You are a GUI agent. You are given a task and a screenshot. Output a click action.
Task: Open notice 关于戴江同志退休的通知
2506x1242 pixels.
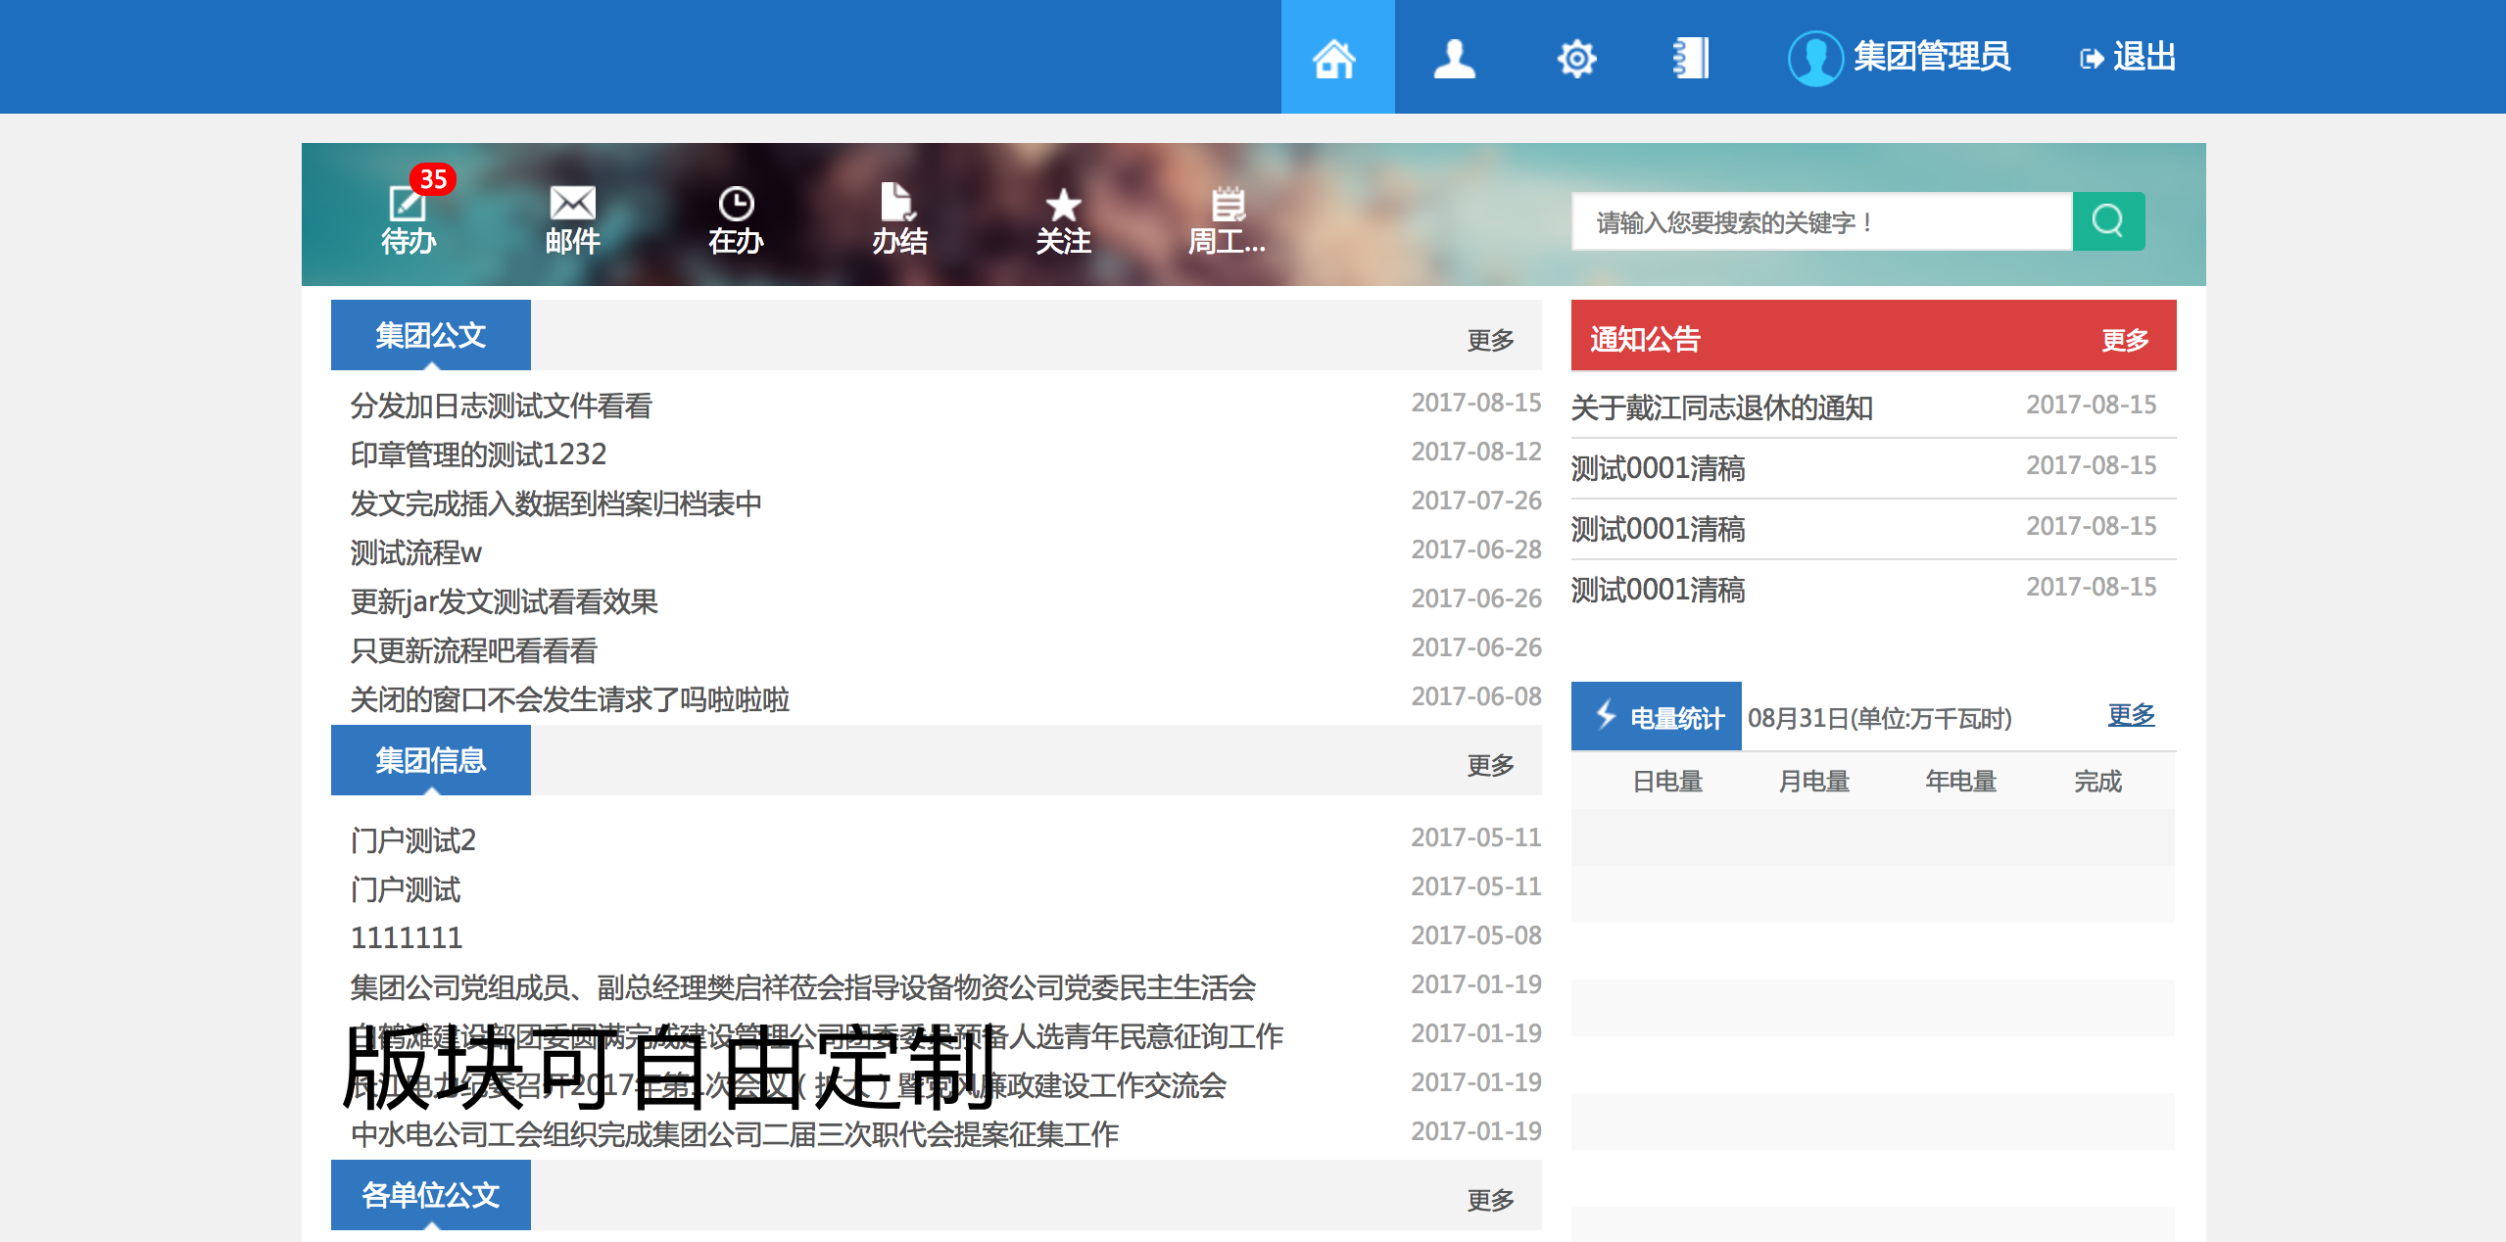click(1721, 407)
